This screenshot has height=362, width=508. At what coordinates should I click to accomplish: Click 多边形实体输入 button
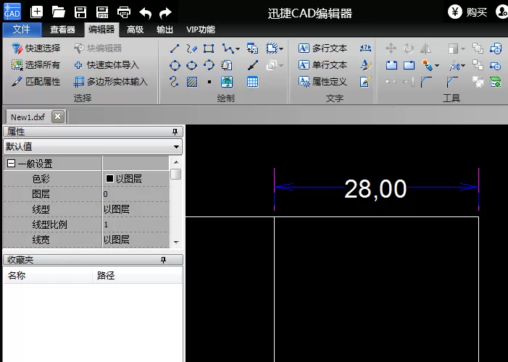(x=110, y=82)
